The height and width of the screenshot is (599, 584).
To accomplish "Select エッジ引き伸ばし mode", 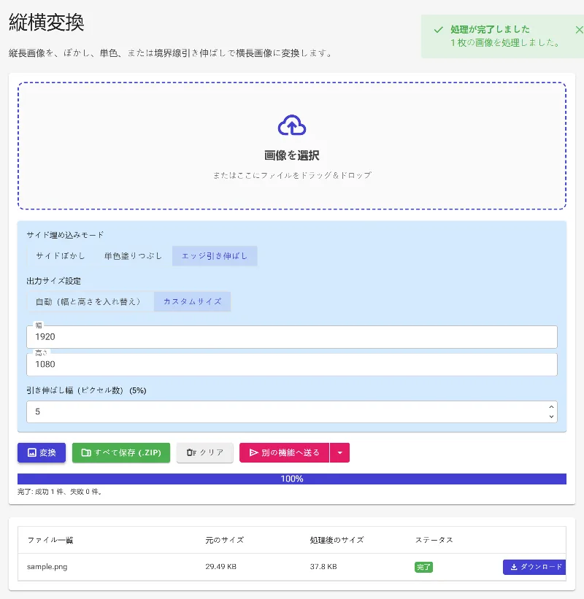I will pos(215,256).
